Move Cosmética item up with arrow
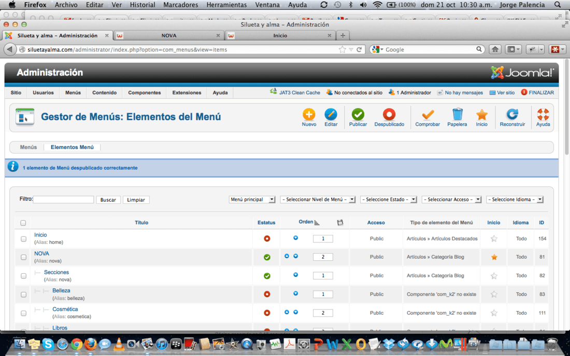This screenshot has width=570, height=356. [287, 312]
